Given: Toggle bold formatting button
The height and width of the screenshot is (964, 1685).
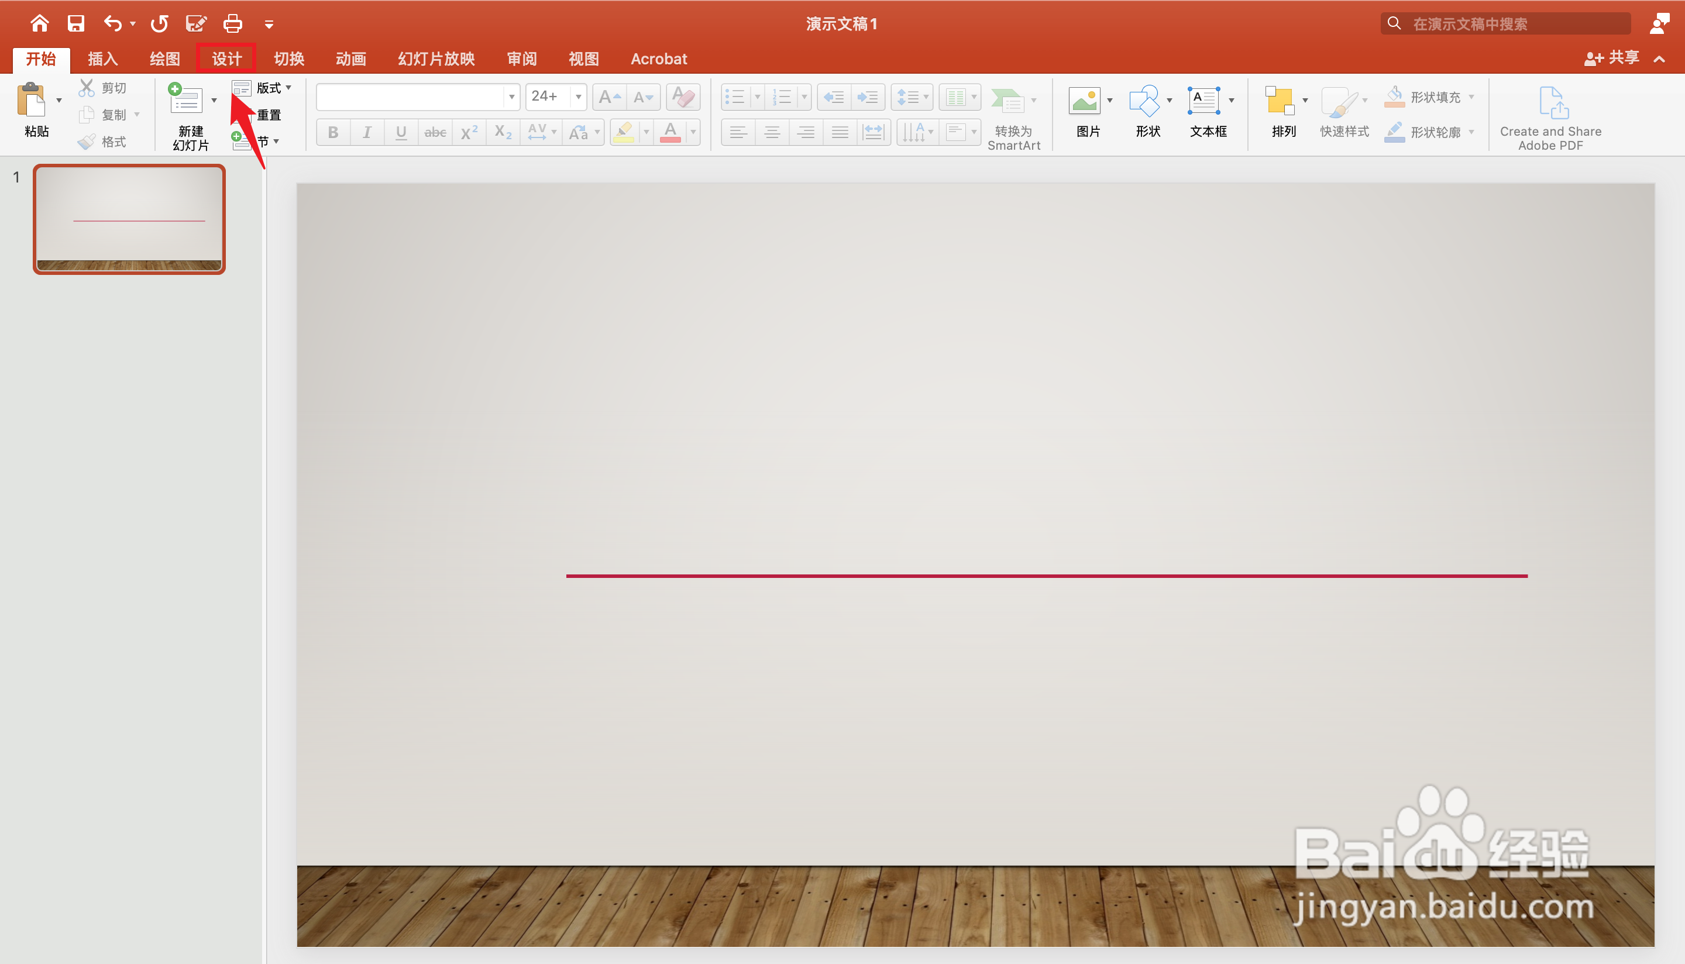Looking at the screenshot, I should point(333,132).
